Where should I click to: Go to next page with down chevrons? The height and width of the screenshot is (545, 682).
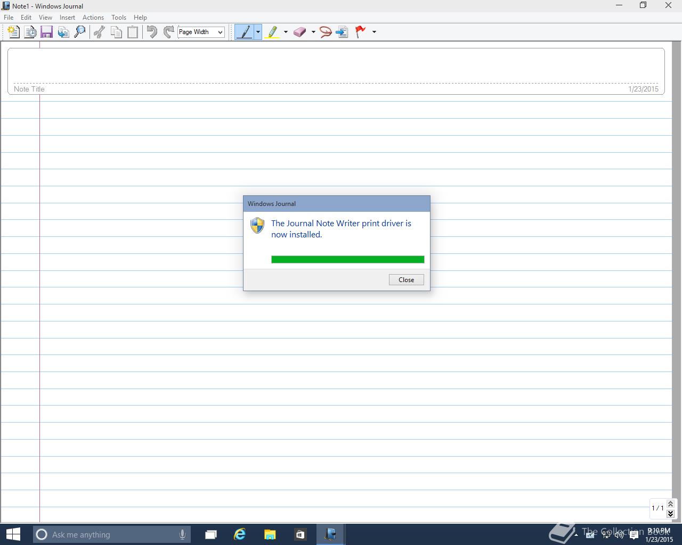click(x=671, y=514)
